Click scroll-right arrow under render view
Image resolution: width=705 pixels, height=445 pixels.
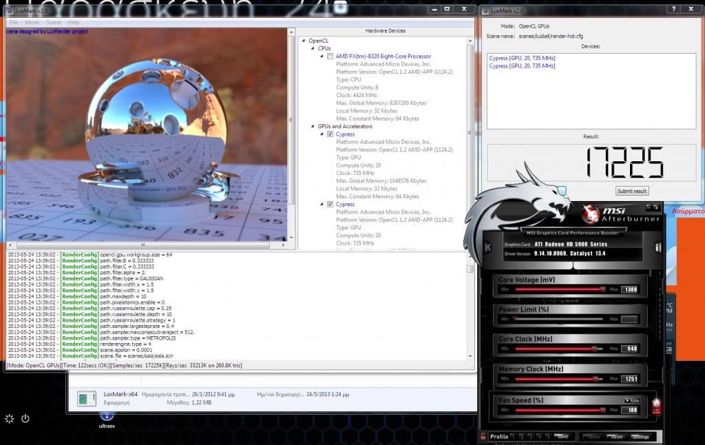(283, 245)
